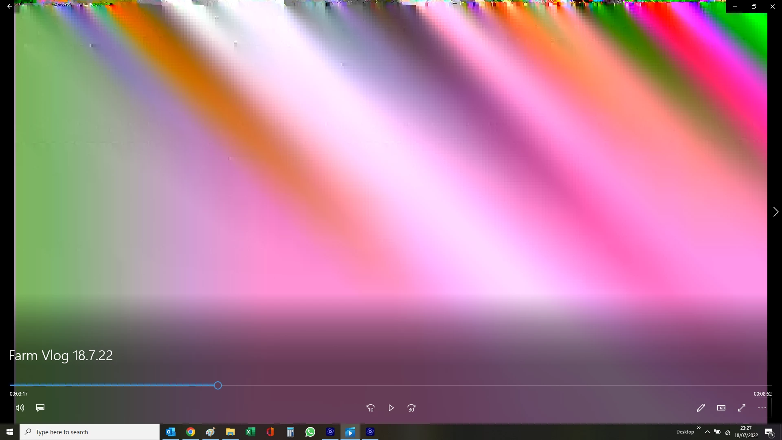
Task: Toggle mini view mode
Action: tap(721, 408)
